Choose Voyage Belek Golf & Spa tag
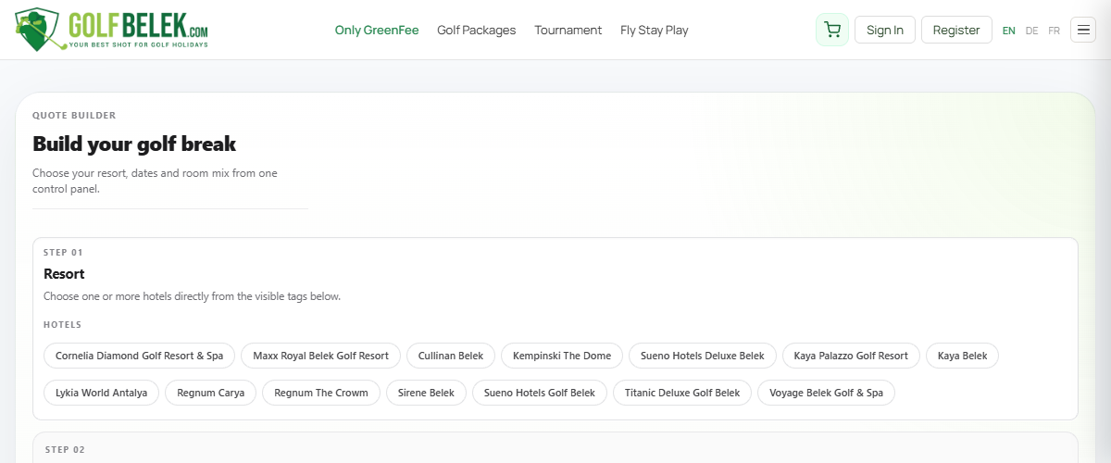The height and width of the screenshot is (463, 1111). 826,393
